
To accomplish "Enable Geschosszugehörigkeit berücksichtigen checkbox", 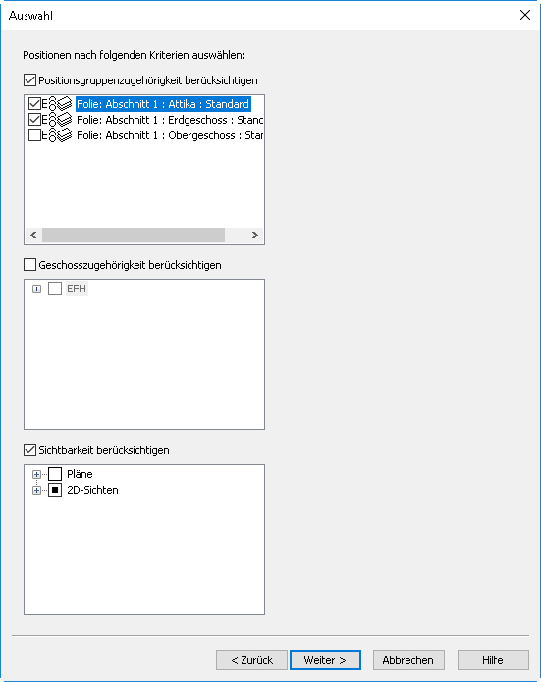I will [x=29, y=264].
